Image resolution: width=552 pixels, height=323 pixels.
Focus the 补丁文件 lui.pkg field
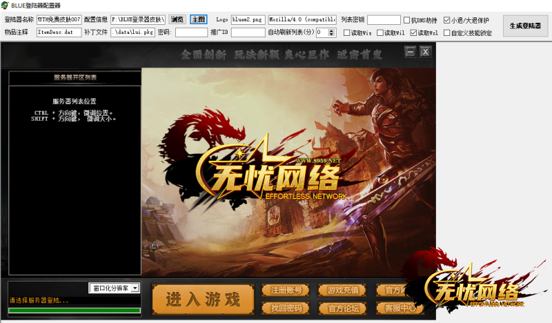(132, 32)
